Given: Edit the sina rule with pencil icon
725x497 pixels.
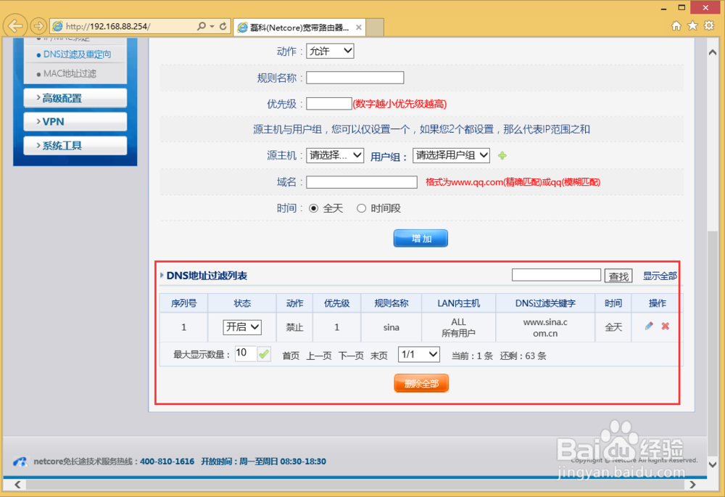Looking at the screenshot, I should point(648,326).
